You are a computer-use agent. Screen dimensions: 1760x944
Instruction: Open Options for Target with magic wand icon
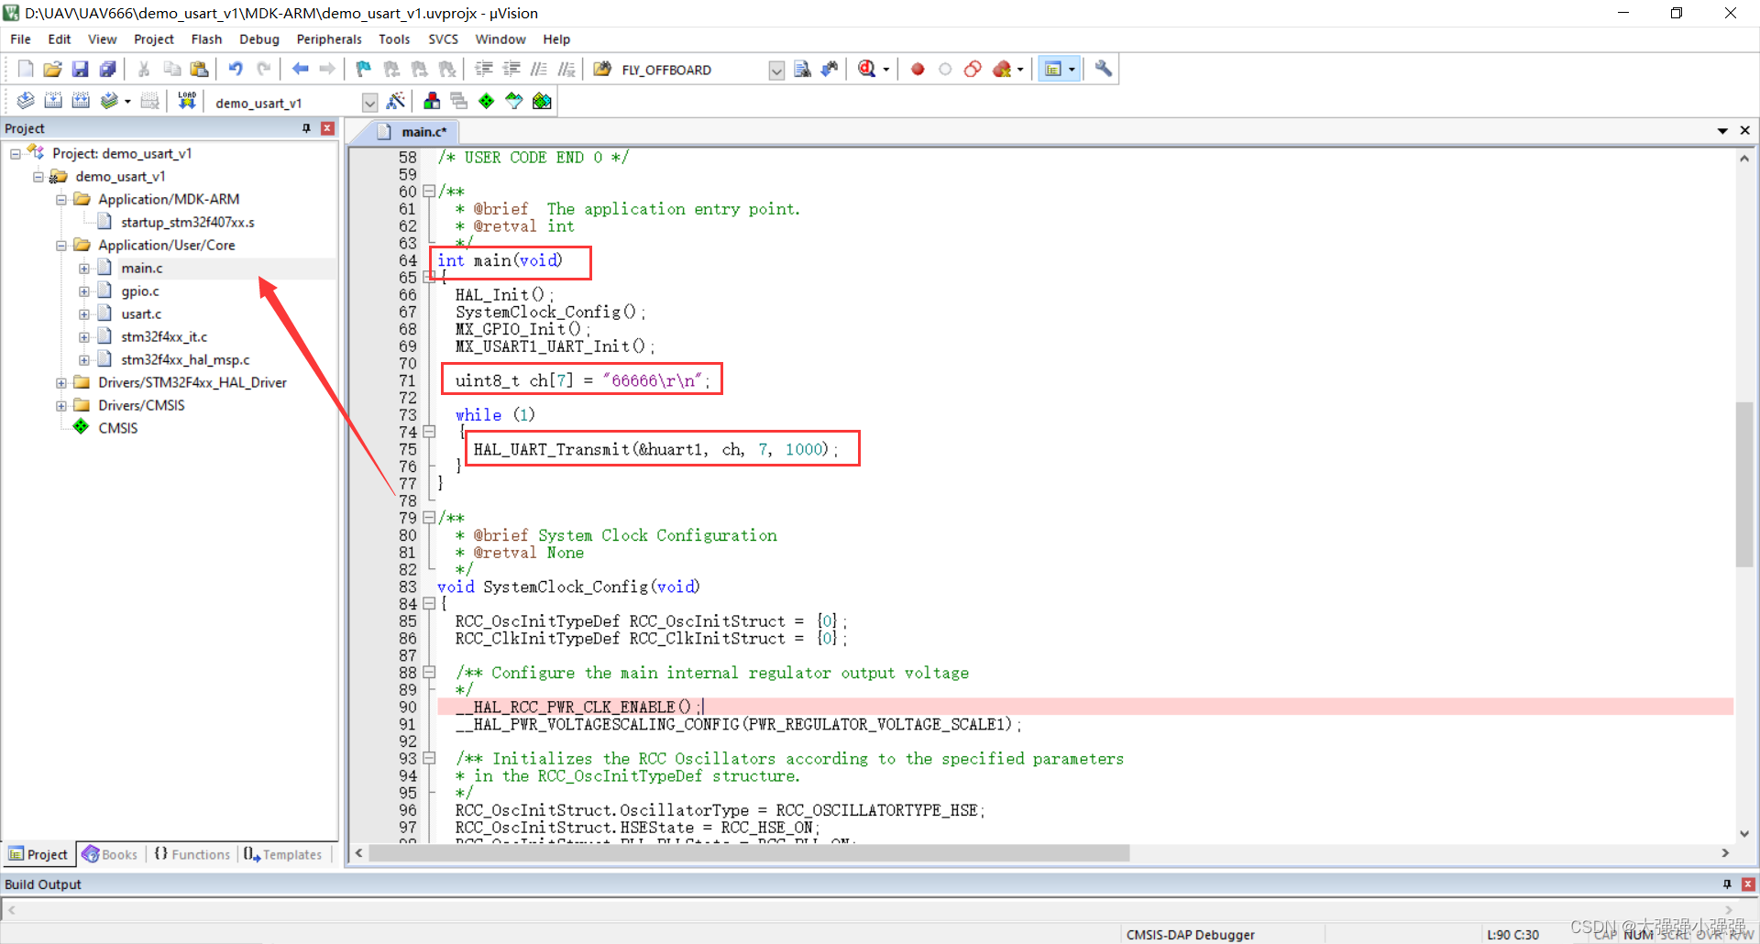[x=396, y=101]
